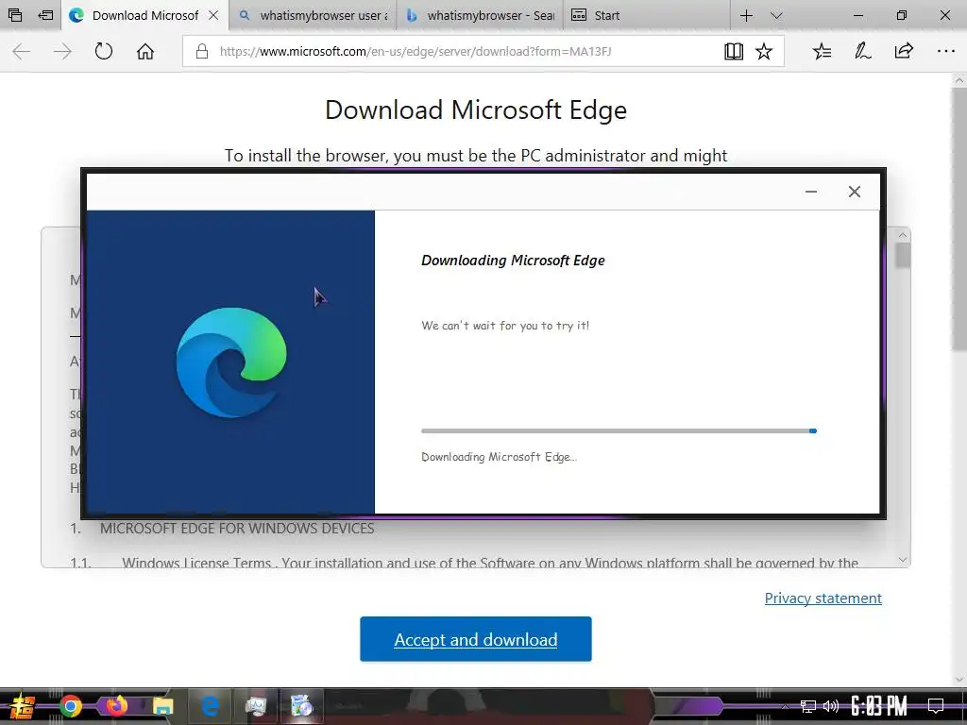Click the network tray icon
This screenshot has width=967, height=725.
(807, 706)
